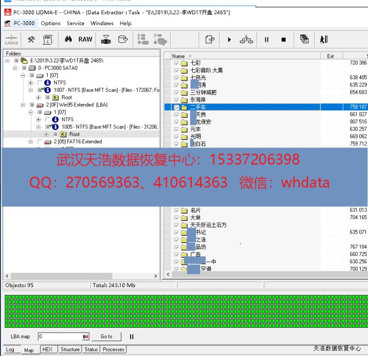Click the exit door toolbar icon
The image size is (368, 356).
tap(324, 40)
